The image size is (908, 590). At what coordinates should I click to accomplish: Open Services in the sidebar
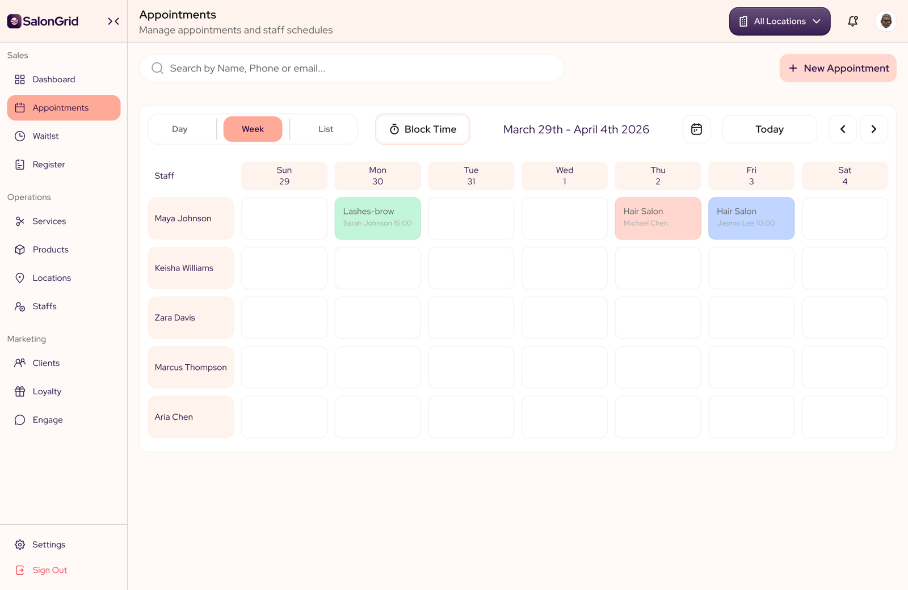coord(49,221)
